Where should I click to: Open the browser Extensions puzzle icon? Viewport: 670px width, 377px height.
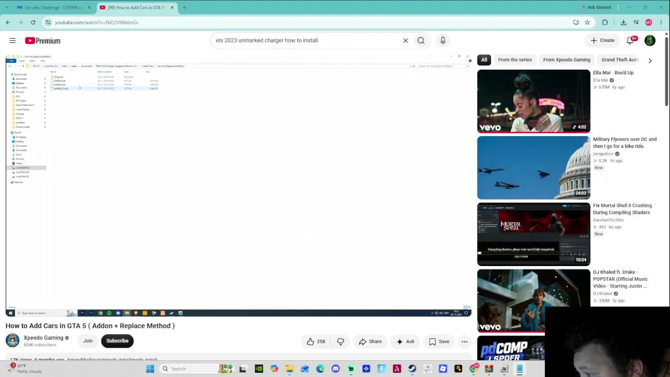point(605,22)
